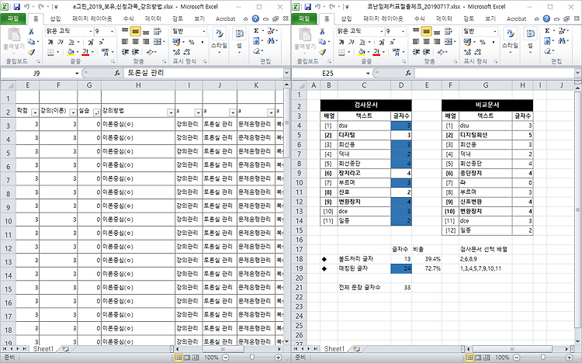The image size is (582, 363).
Task: Select 매칭된 글자 value cell 24
Action: point(401,268)
